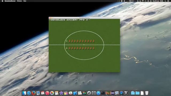Open the globe icon in dock

[x=121, y=93]
